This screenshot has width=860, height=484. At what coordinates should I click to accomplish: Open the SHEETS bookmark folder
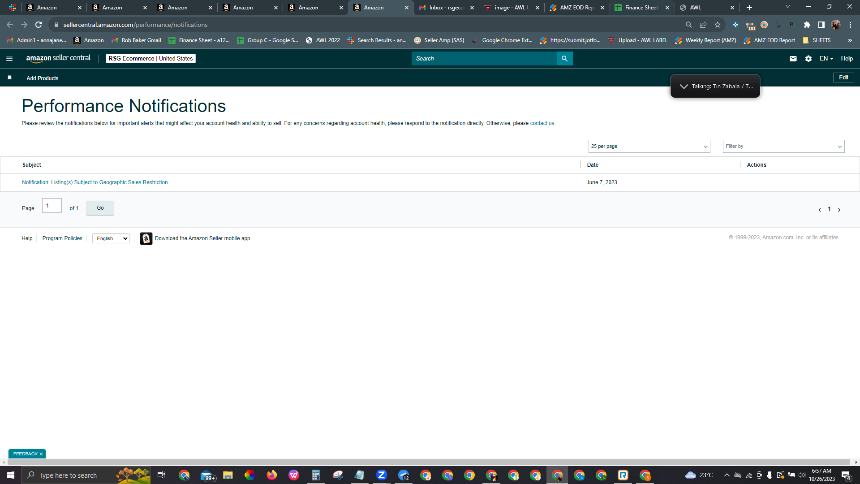pos(817,40)
